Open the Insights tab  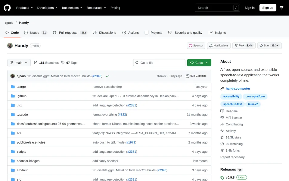coord(217,33)
